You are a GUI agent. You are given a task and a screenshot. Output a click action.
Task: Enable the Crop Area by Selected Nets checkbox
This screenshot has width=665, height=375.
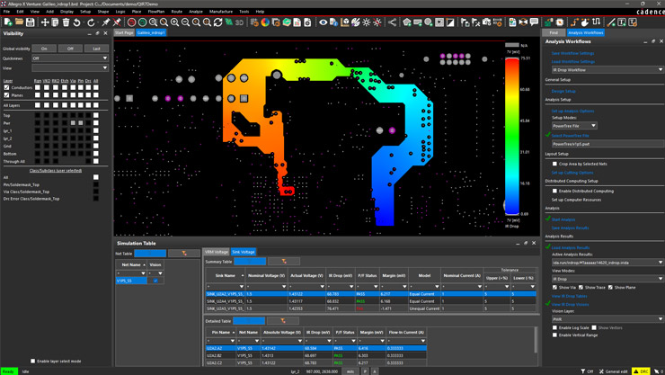[554, 164]
